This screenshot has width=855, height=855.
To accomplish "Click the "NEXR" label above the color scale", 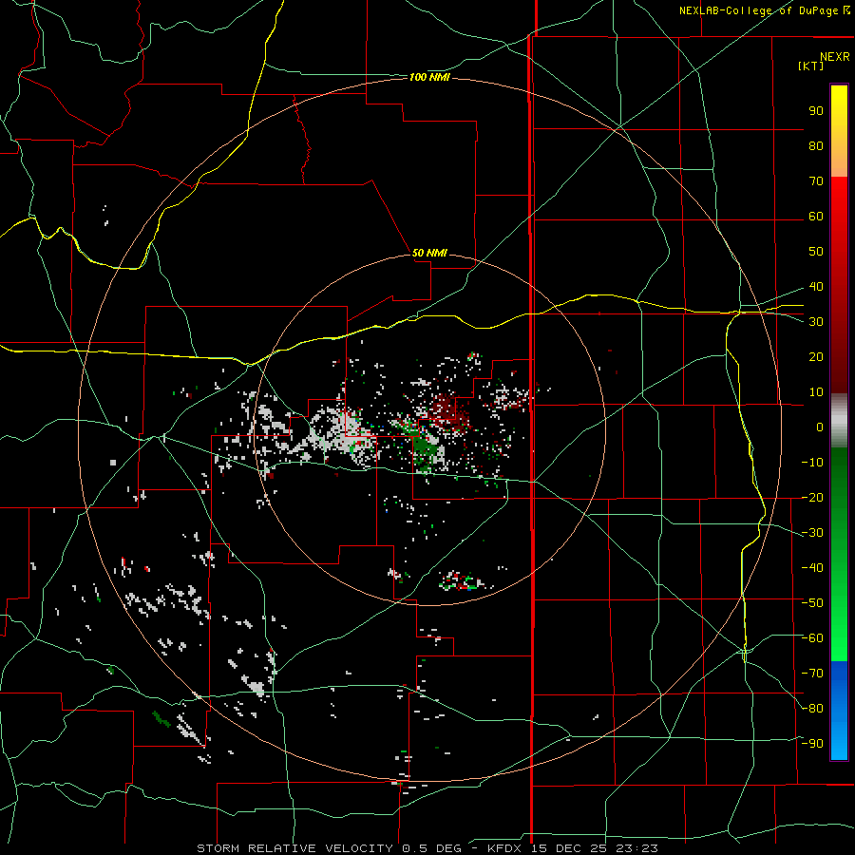I will [x=835, y=57].
